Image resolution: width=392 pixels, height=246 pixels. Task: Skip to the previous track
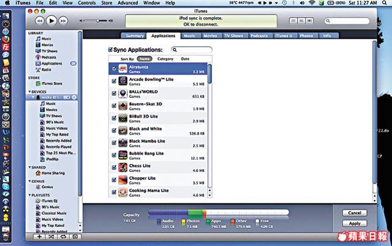[39, 21]
